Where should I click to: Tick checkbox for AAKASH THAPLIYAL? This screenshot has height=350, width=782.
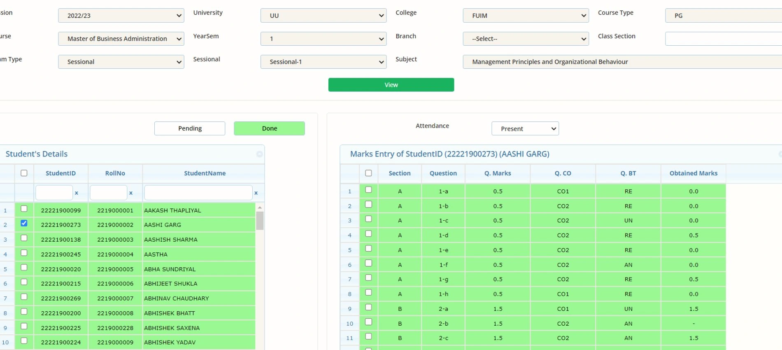24,209
